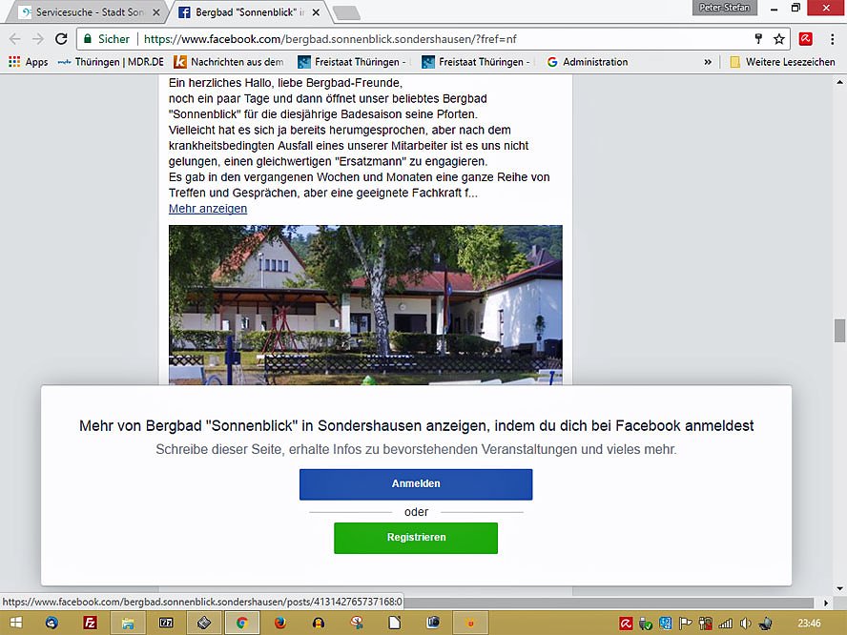The image size is (847, 635).
Task: Open the 'Weitere Lesezeichen' bookmarks folder
Action: pyautogui.click(x=781, y=62)
